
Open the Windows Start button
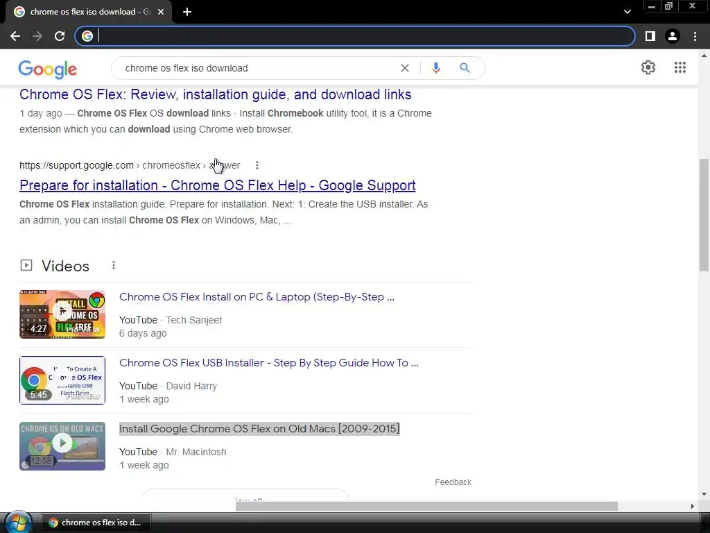17,522
